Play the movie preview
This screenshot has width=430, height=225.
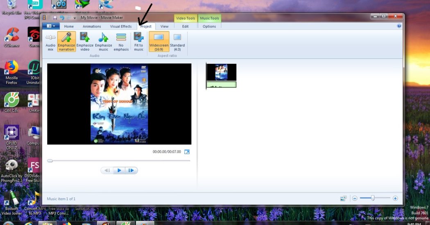(119, 171)
